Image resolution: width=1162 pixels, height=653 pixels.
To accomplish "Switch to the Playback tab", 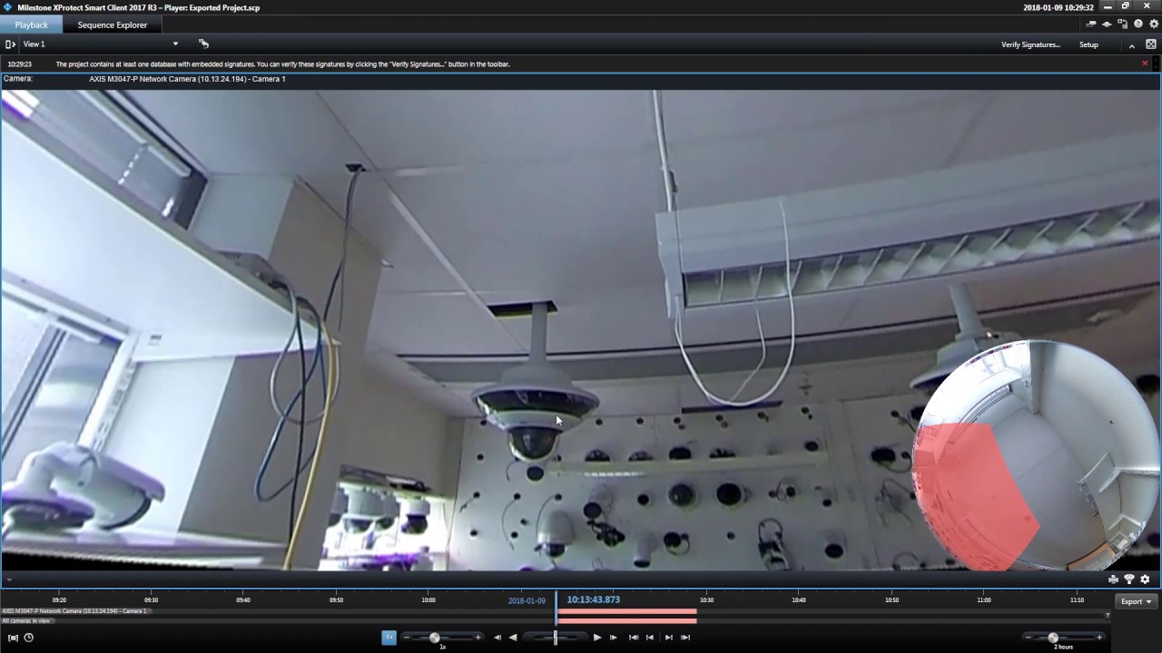I will tap(32, 25).
